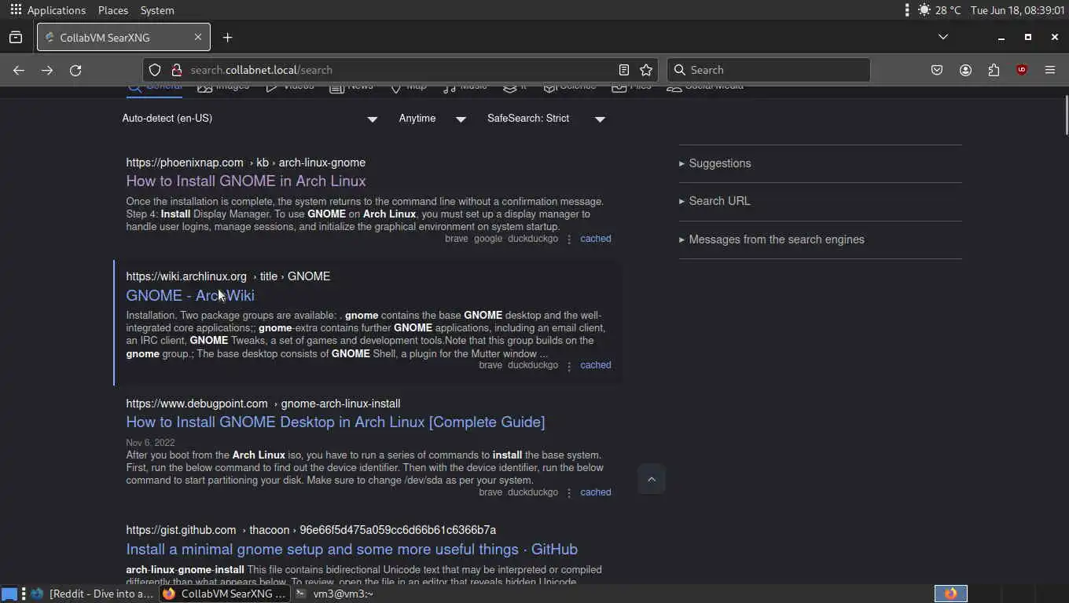Open the Firefox hamburger menu
1069x603 pixels.
tap(1050, 70)
